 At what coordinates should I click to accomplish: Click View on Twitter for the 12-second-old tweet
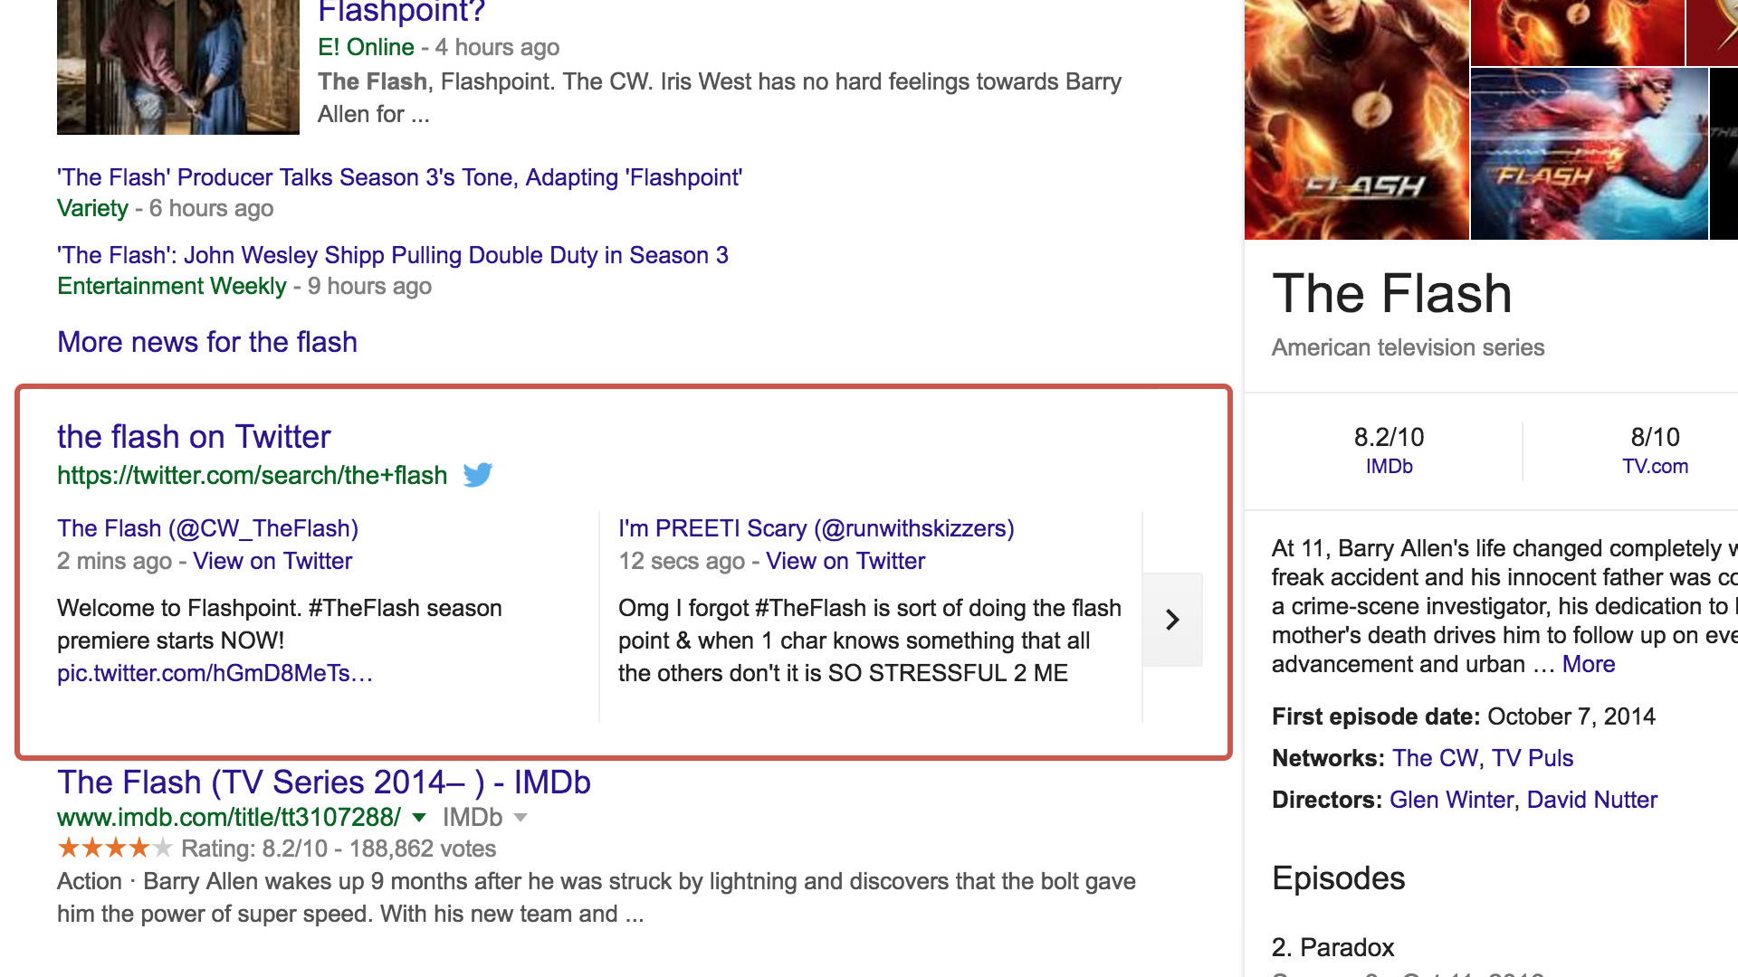(x=845, y=561)
